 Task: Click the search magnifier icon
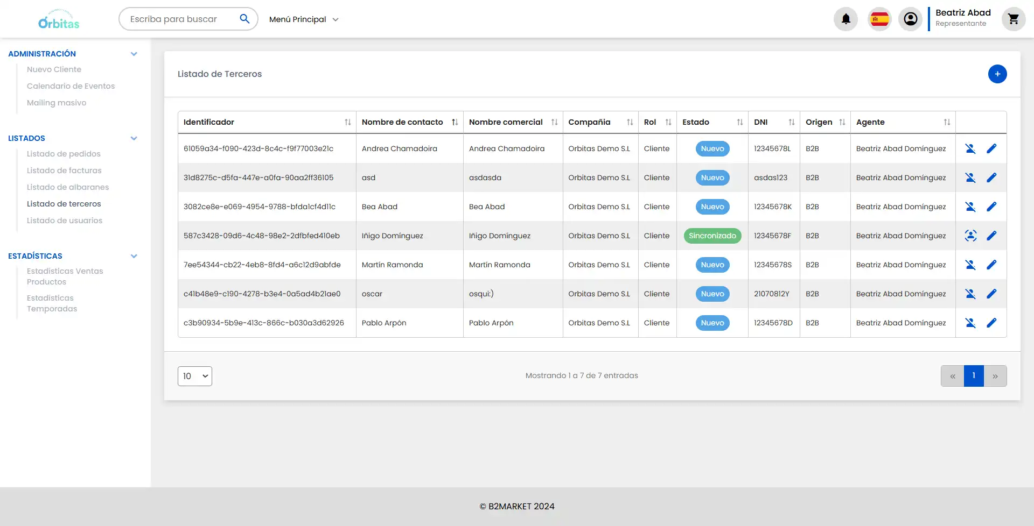(244, 19)
